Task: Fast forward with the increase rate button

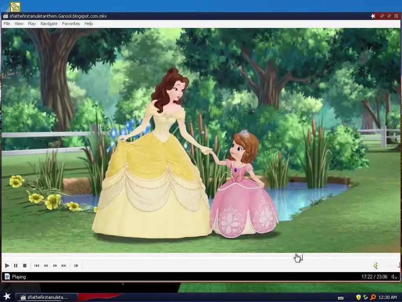Action: click(x=55, y=265)
